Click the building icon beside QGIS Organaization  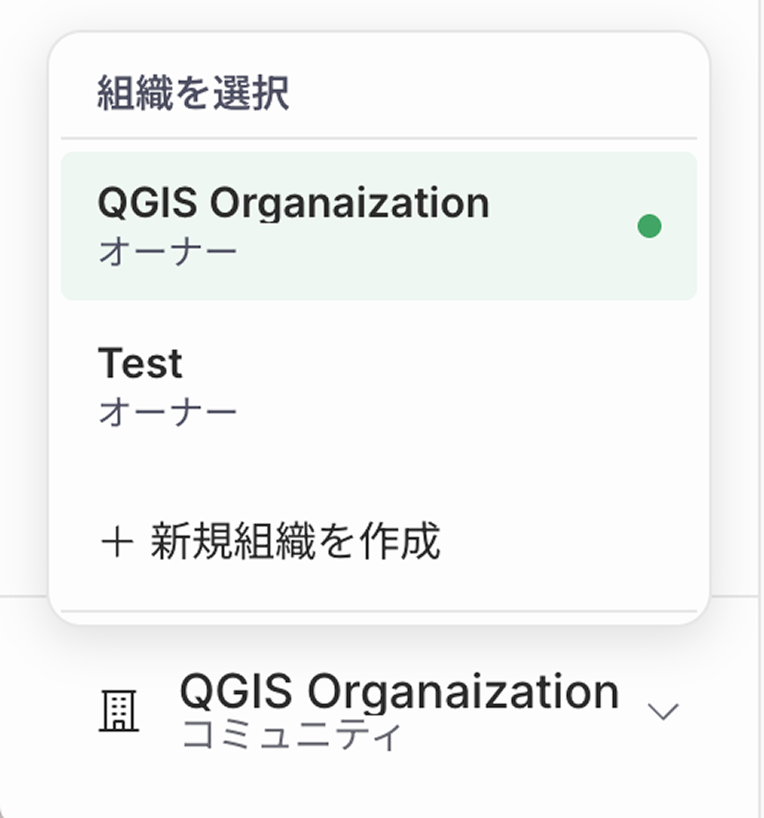(117, 710)
